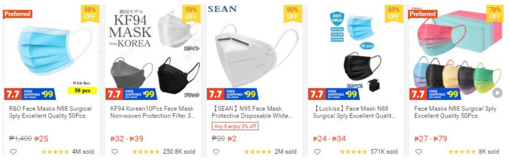
Task: Click the wishlist heart on SEAN N95 mask
Action: (216, 152)
